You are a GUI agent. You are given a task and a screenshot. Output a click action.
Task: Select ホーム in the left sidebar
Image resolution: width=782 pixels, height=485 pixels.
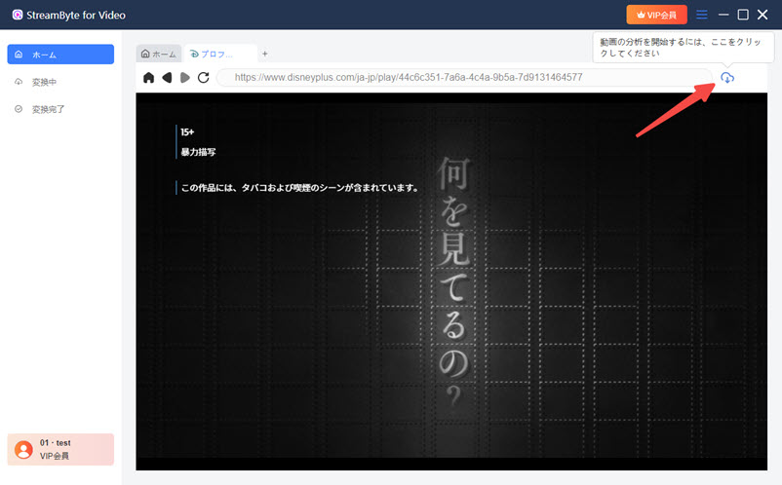point(60,55)
